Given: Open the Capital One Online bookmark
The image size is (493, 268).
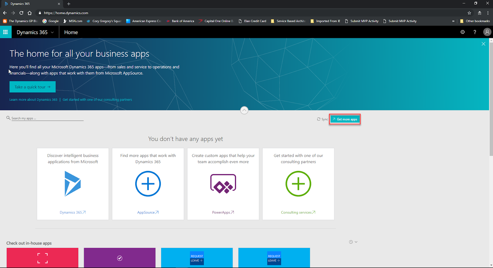Looking at the screenshot, I should [x=216, y=21].
